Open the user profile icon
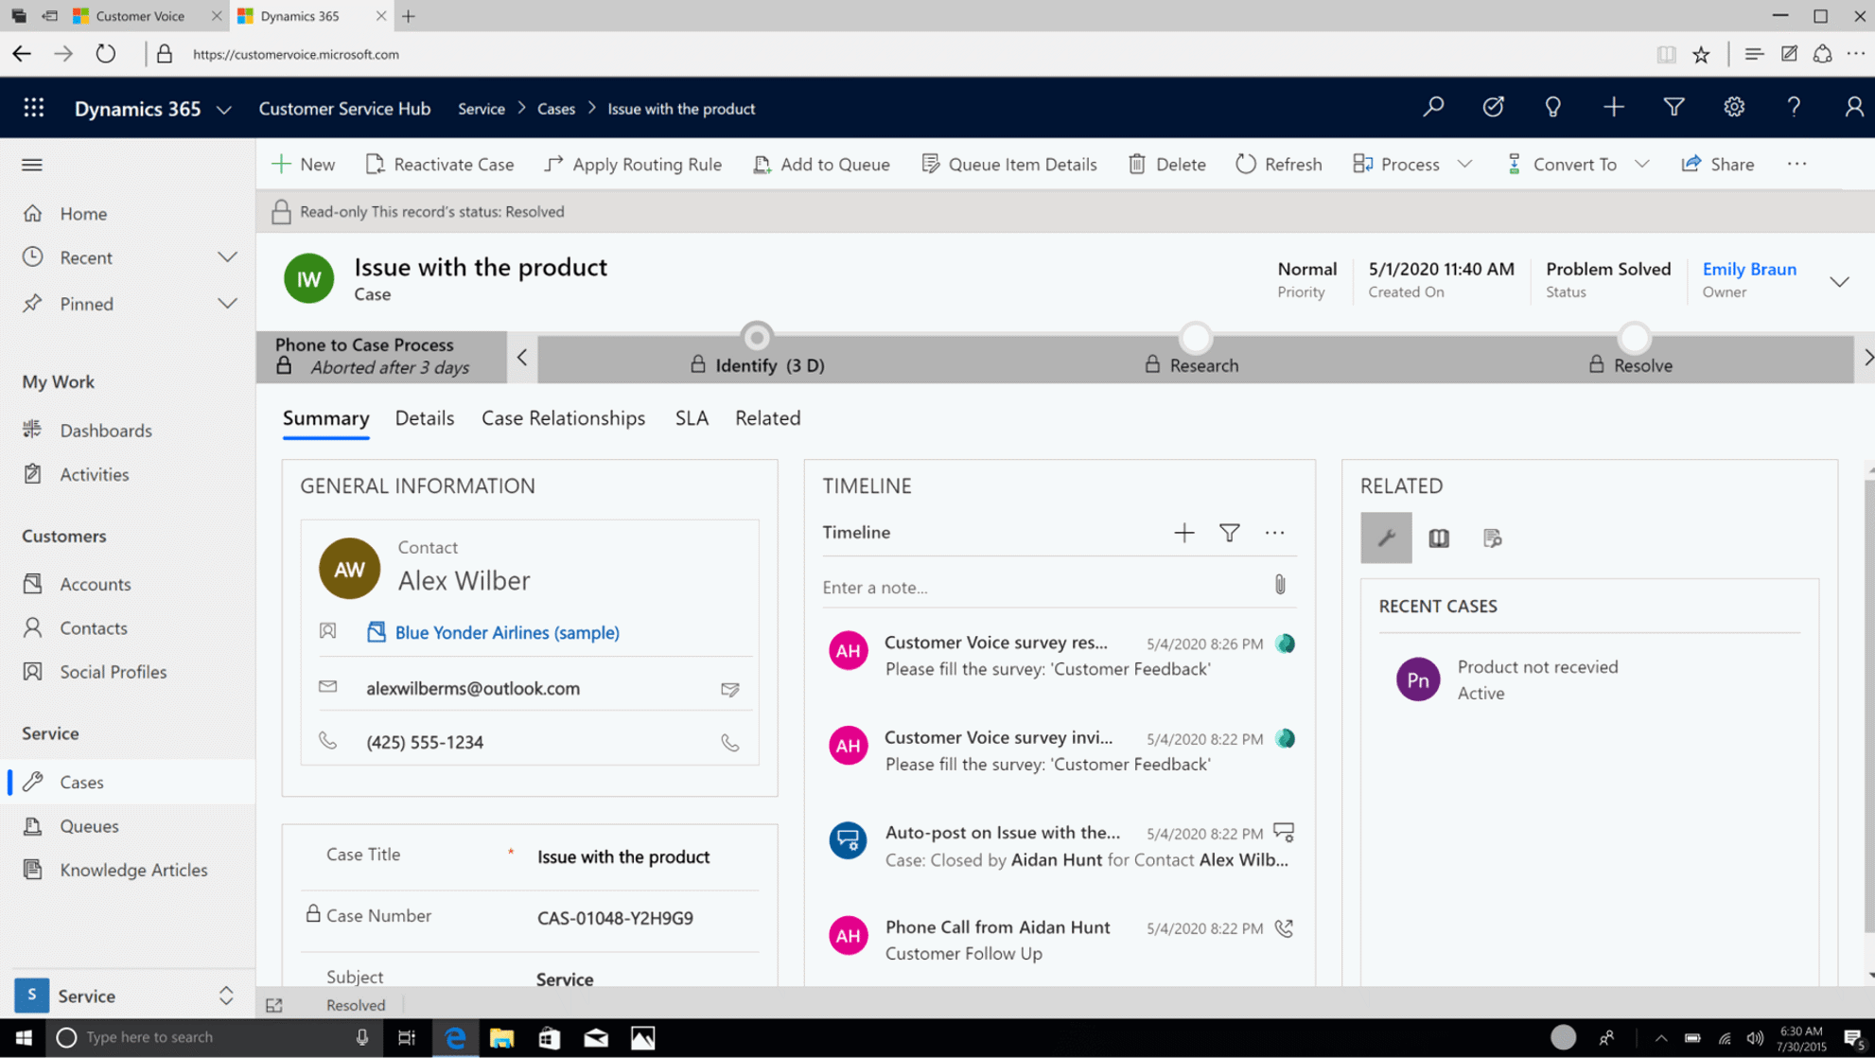Image resolution: width=1875 pixels, height=1058 pixels. [x=1853, y=108]
